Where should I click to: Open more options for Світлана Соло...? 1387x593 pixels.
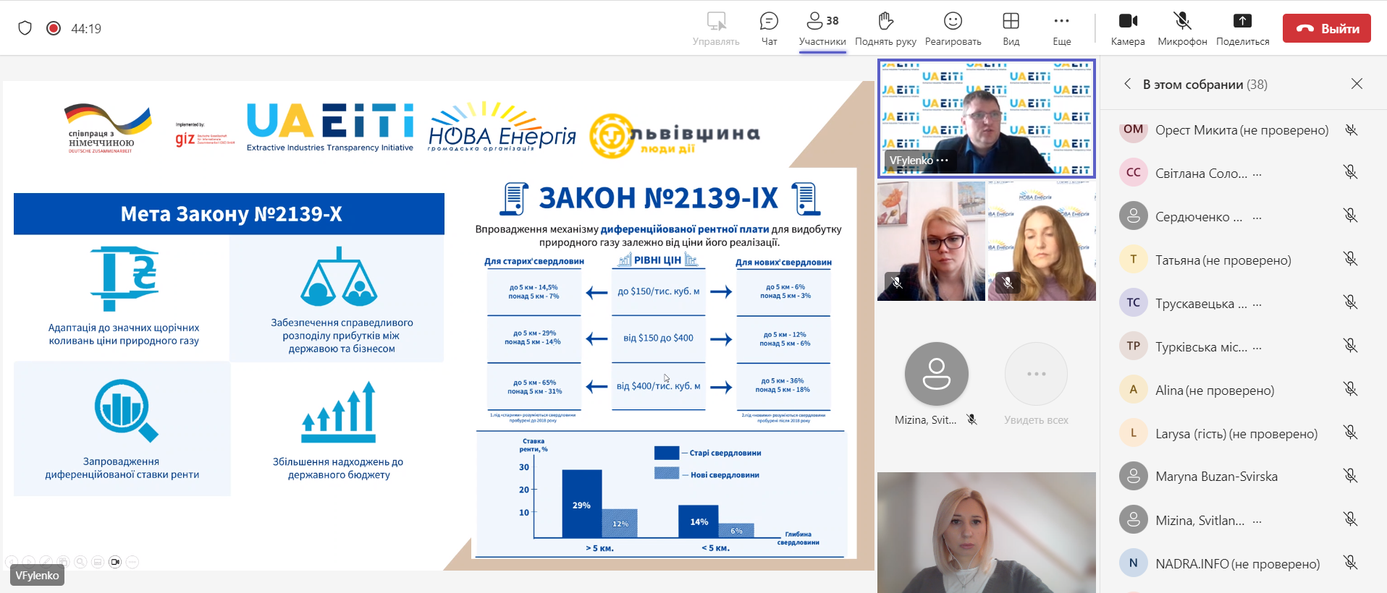click(x=1257, y=174)
